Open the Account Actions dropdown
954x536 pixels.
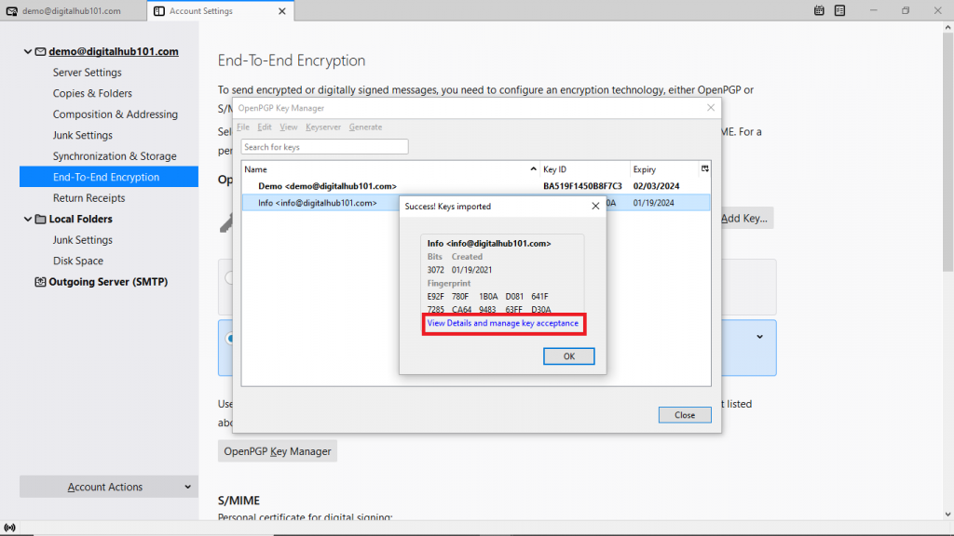109,487
